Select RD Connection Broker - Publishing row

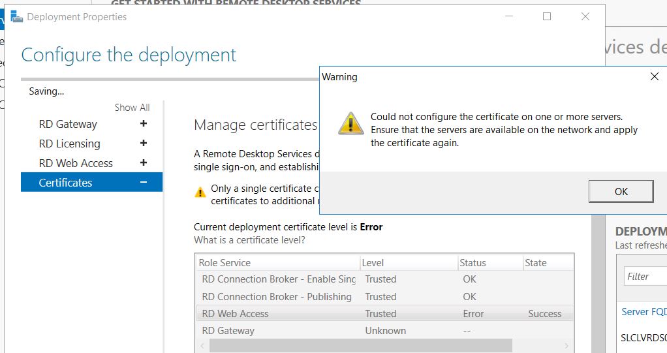[384, 296]
